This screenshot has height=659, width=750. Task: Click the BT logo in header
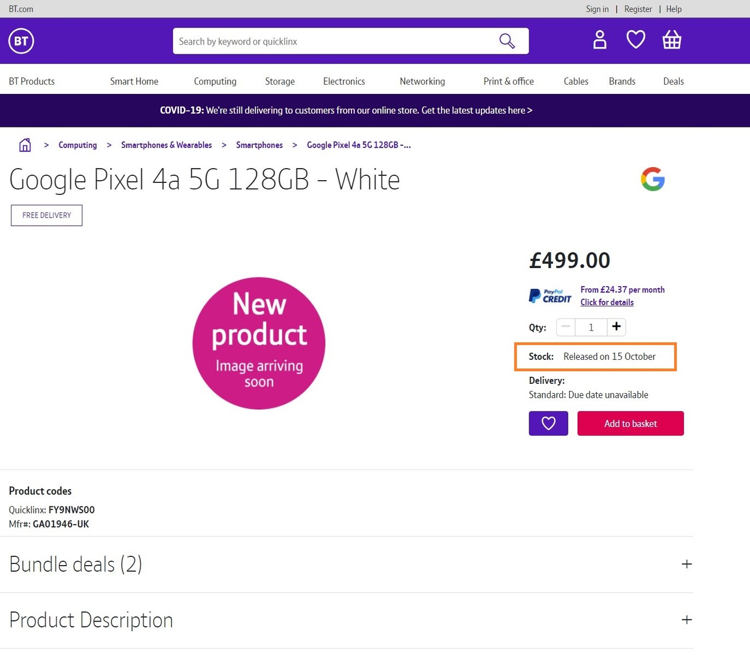pos(21,41)
